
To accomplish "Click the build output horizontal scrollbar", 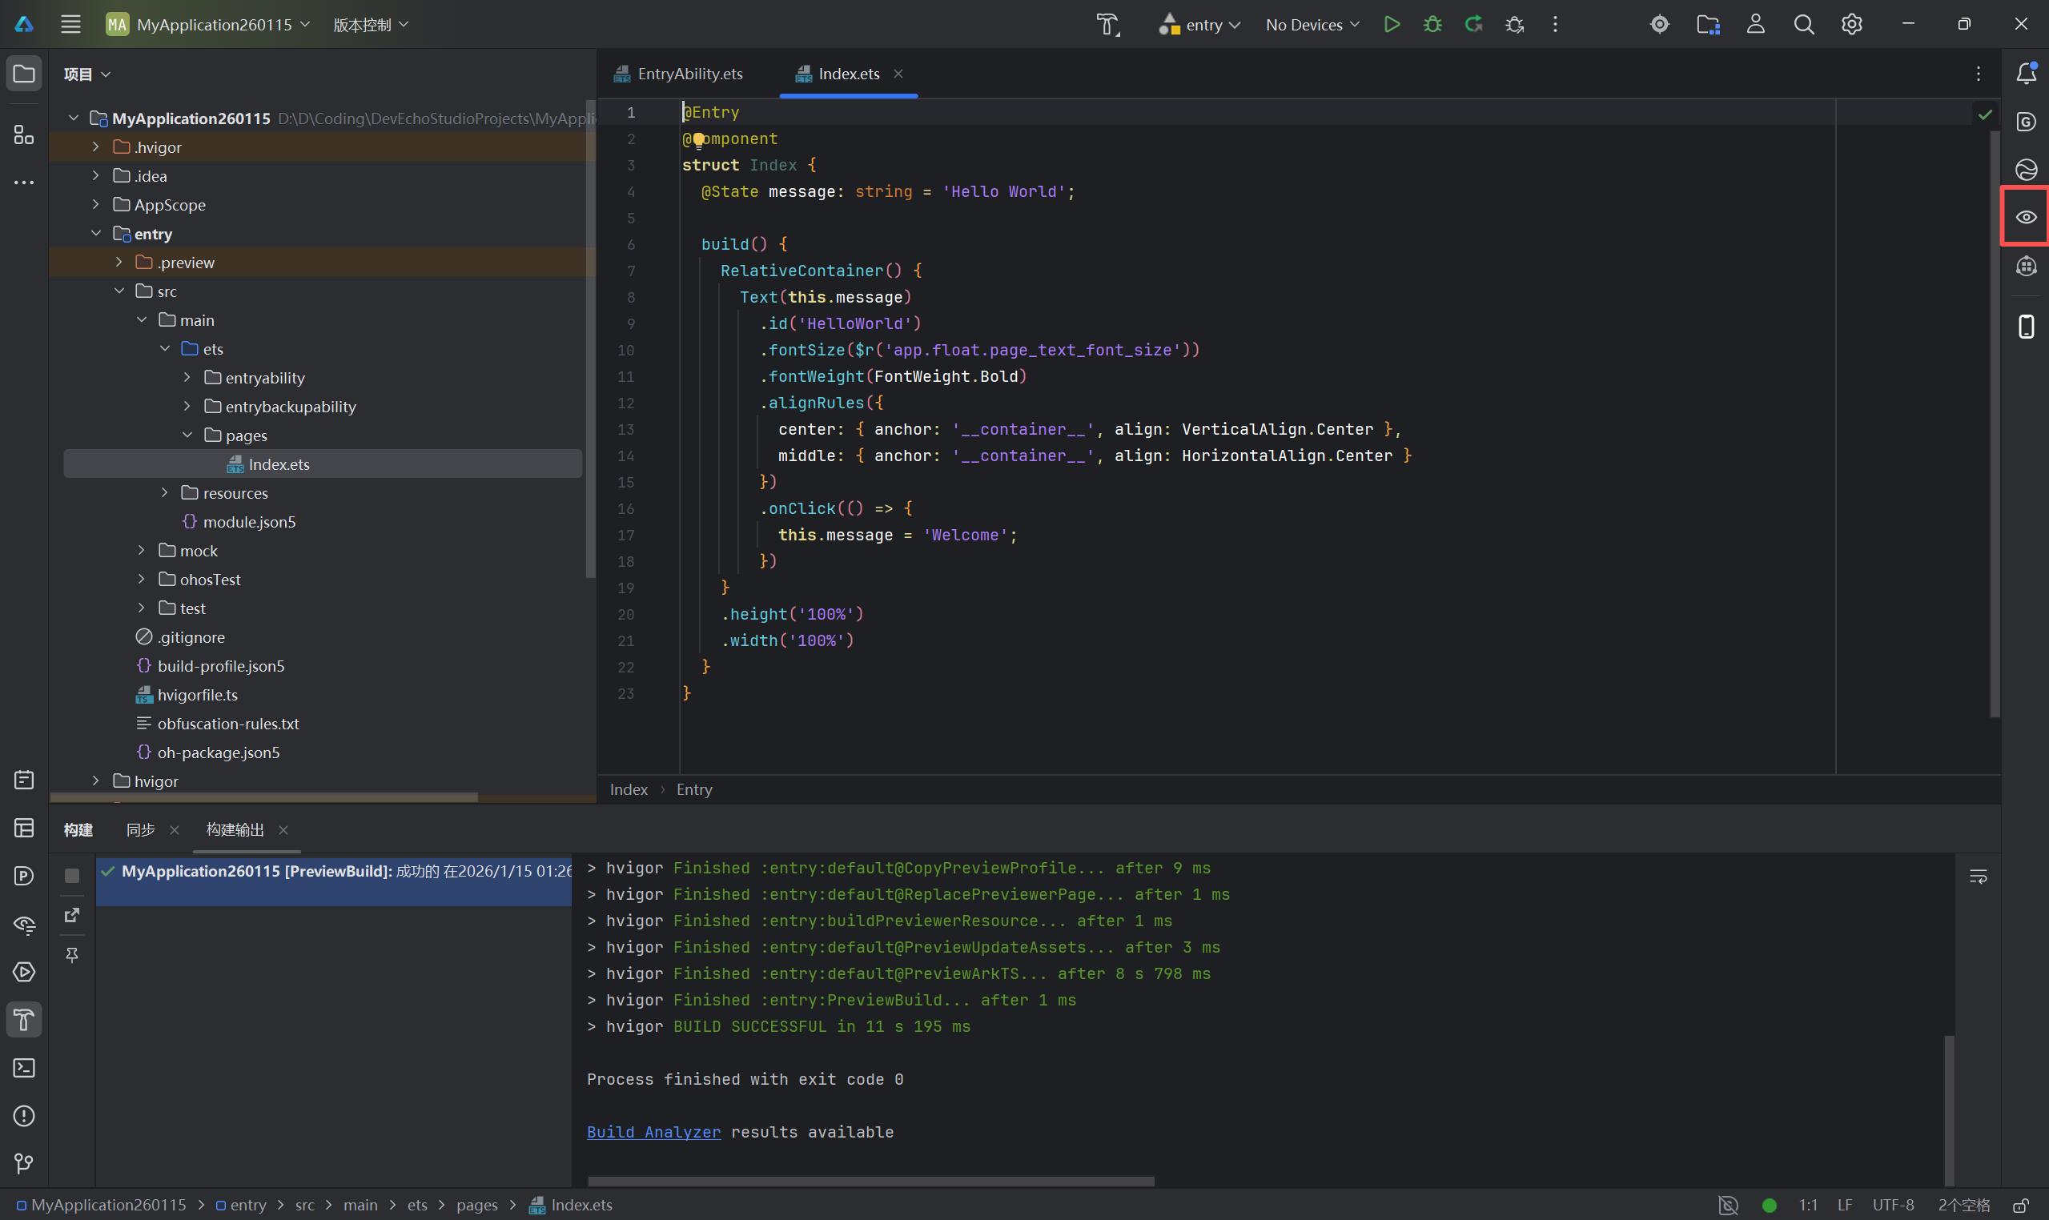I will [871, 1182].
